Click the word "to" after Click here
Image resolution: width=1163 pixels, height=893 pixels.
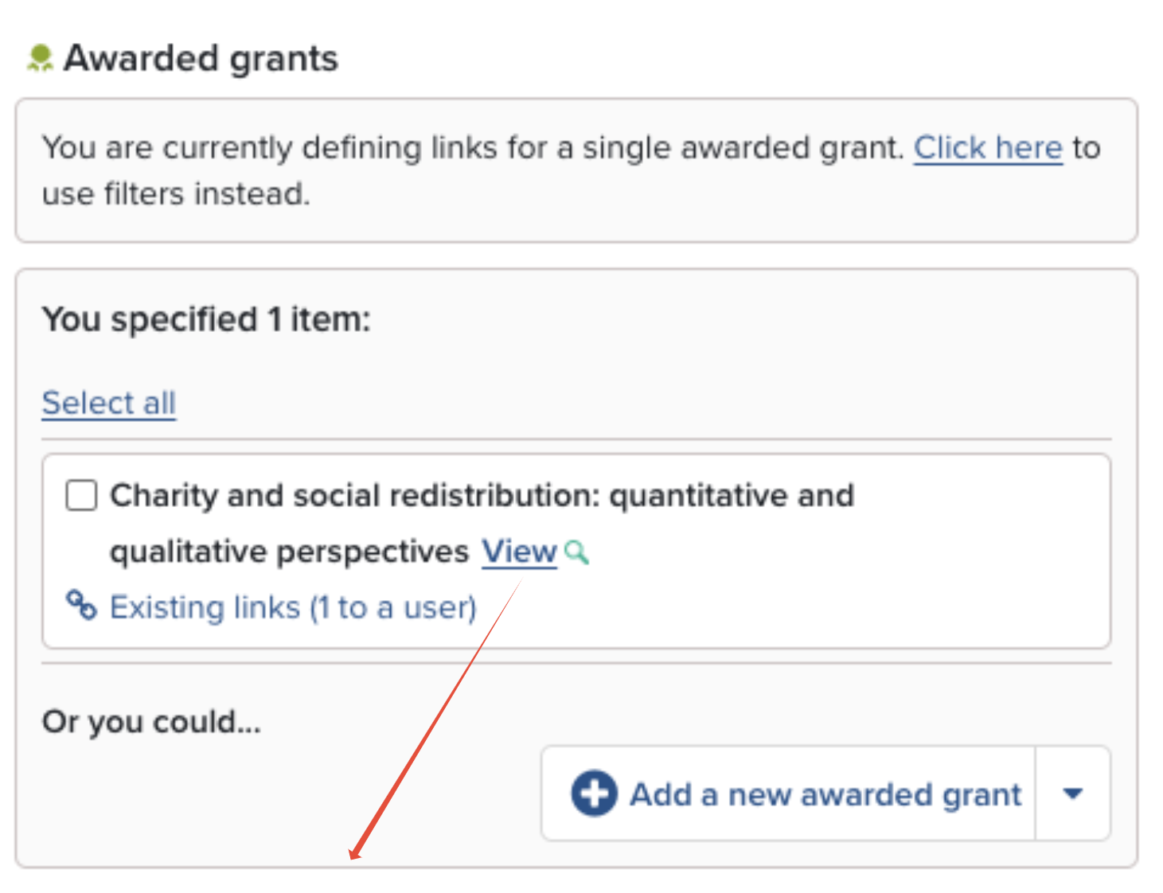point(1086,148)
